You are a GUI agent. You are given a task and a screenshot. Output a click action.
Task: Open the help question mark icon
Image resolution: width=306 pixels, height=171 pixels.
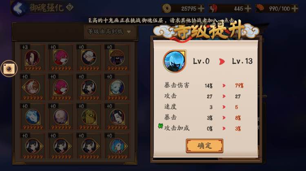coord(69,7)
